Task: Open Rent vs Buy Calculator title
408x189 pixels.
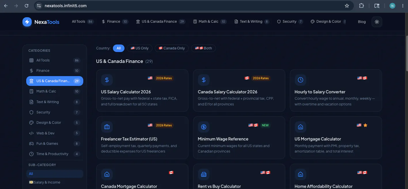Action: pyautogui.click(x=219, y=186)
